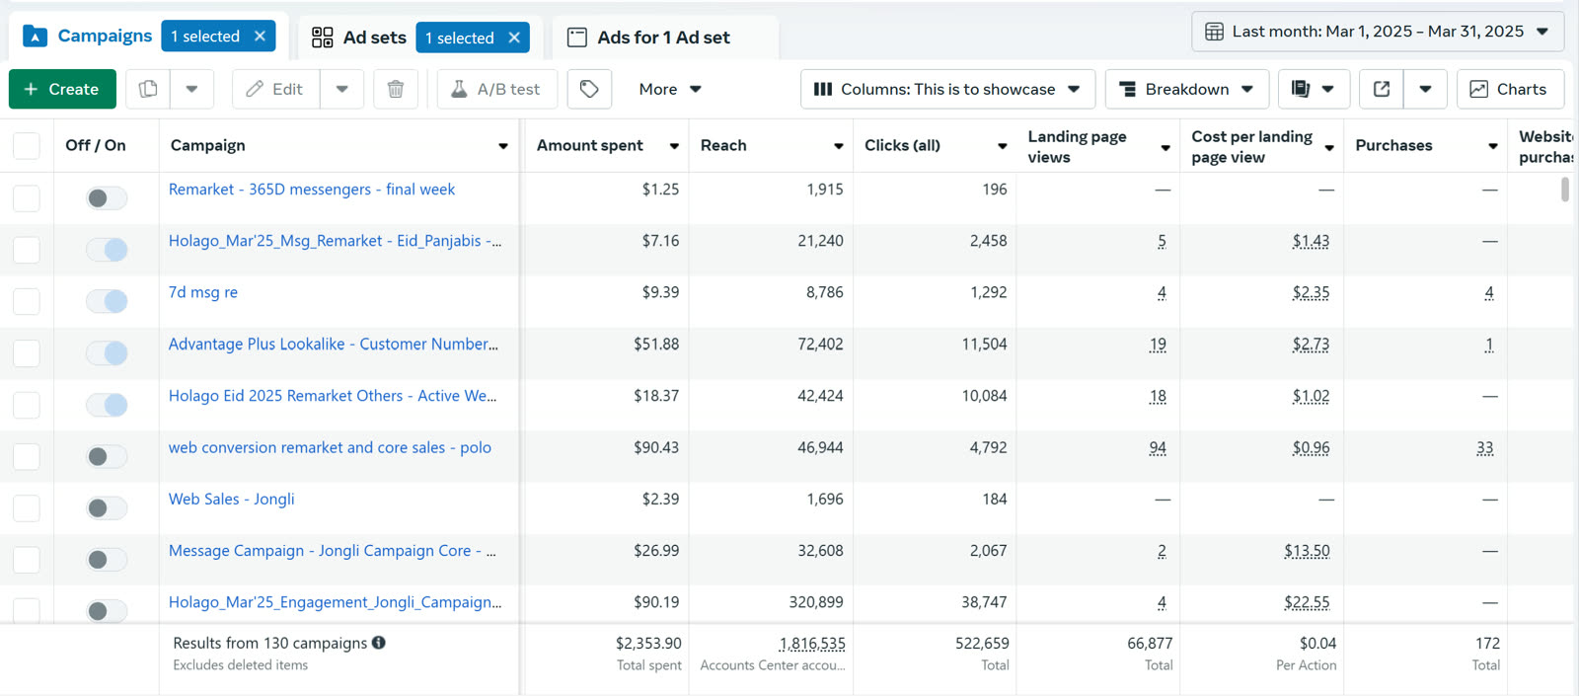Viewport: 1579px width, 696px height.
Task: Tick the checkbox for Holago Eid 2025 Remarket row
Action: (x=27, y=405)
